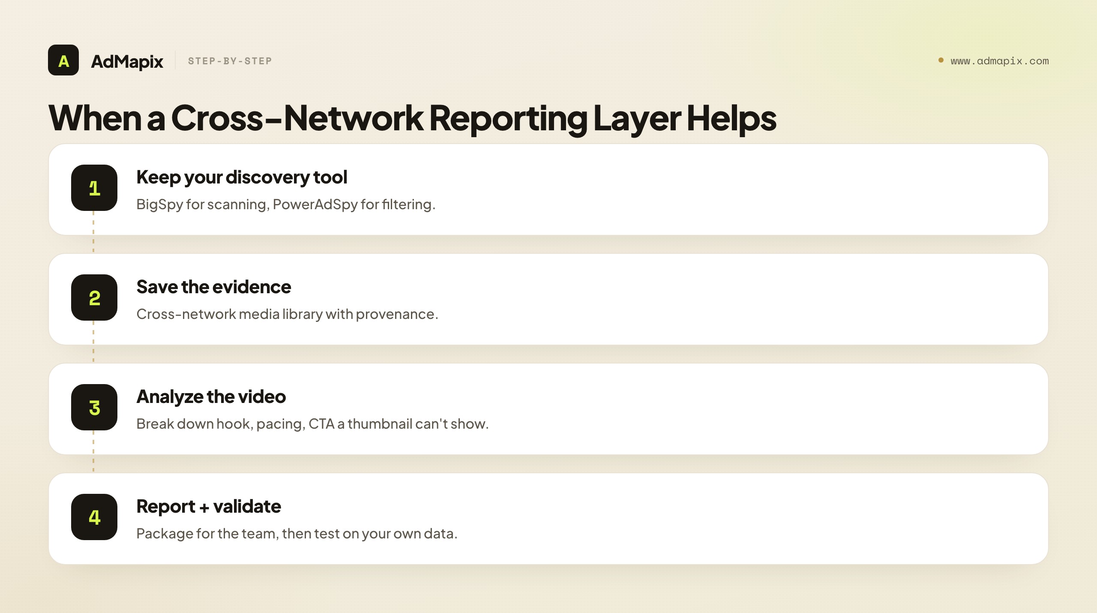Click the 'Analyze the video' heading
Viewport: 1097px width, 613px height.
[x=211, y=397]
